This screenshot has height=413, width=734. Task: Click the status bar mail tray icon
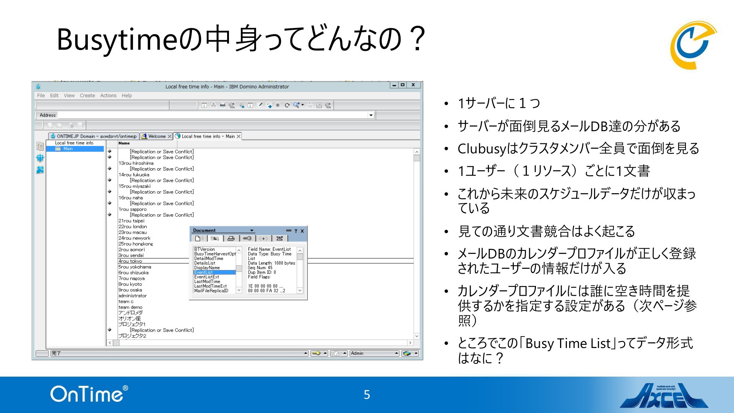(407, 353)
